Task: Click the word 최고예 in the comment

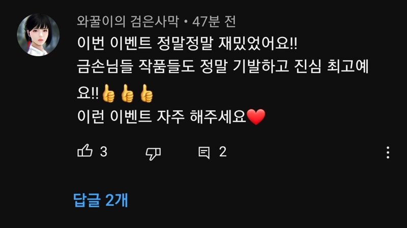Action: (347, 67)
